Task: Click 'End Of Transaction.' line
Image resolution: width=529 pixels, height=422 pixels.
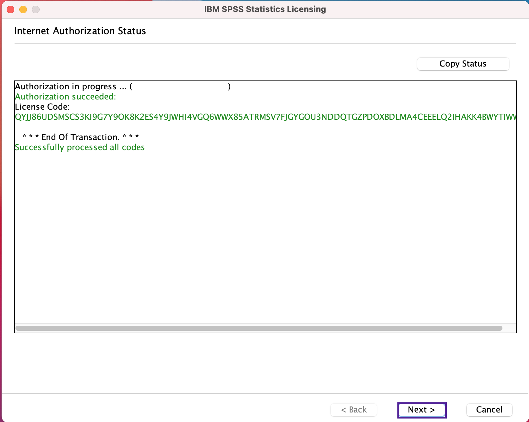Action: (x=81, y=137)
